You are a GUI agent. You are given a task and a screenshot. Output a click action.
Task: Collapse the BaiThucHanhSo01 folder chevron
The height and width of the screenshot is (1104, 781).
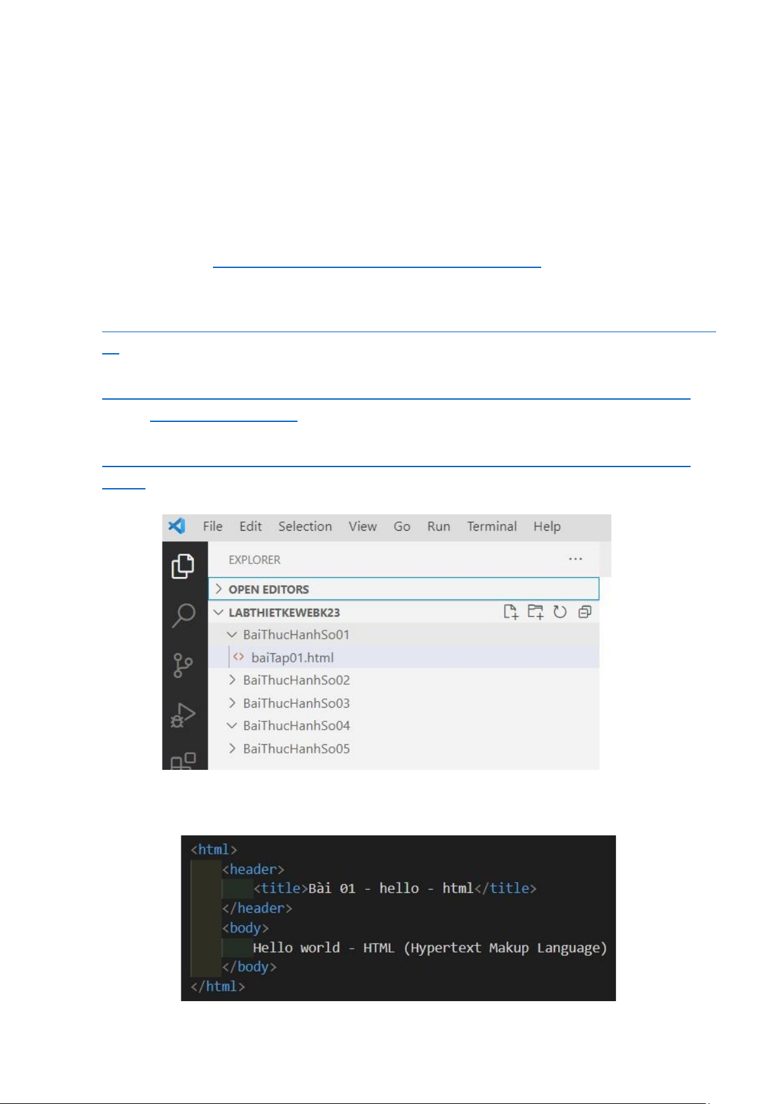[231, 634]
